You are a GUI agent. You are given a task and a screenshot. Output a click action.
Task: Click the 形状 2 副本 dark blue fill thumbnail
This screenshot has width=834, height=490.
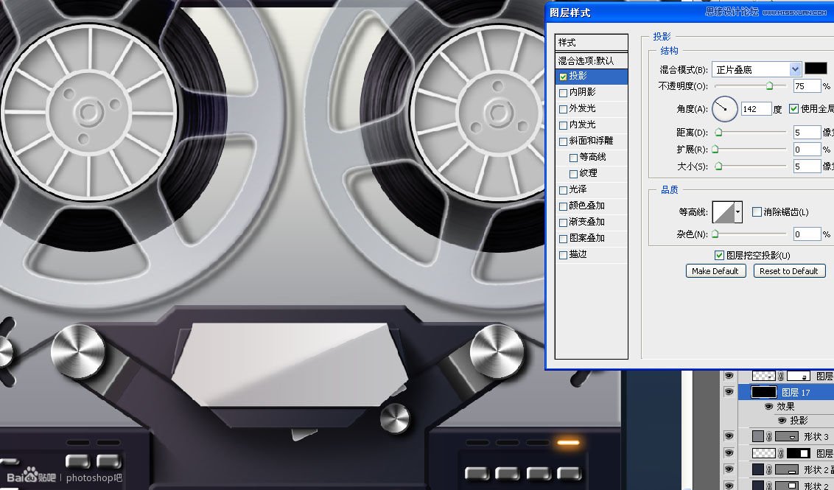click(758, 470)
